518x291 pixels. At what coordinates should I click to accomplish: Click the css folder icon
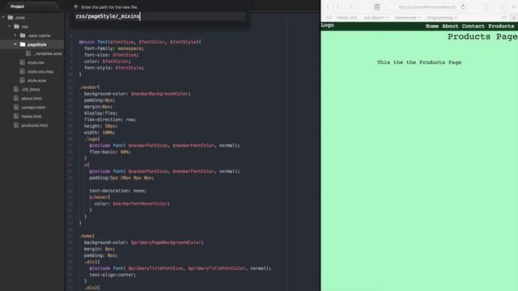pos(16,27)
